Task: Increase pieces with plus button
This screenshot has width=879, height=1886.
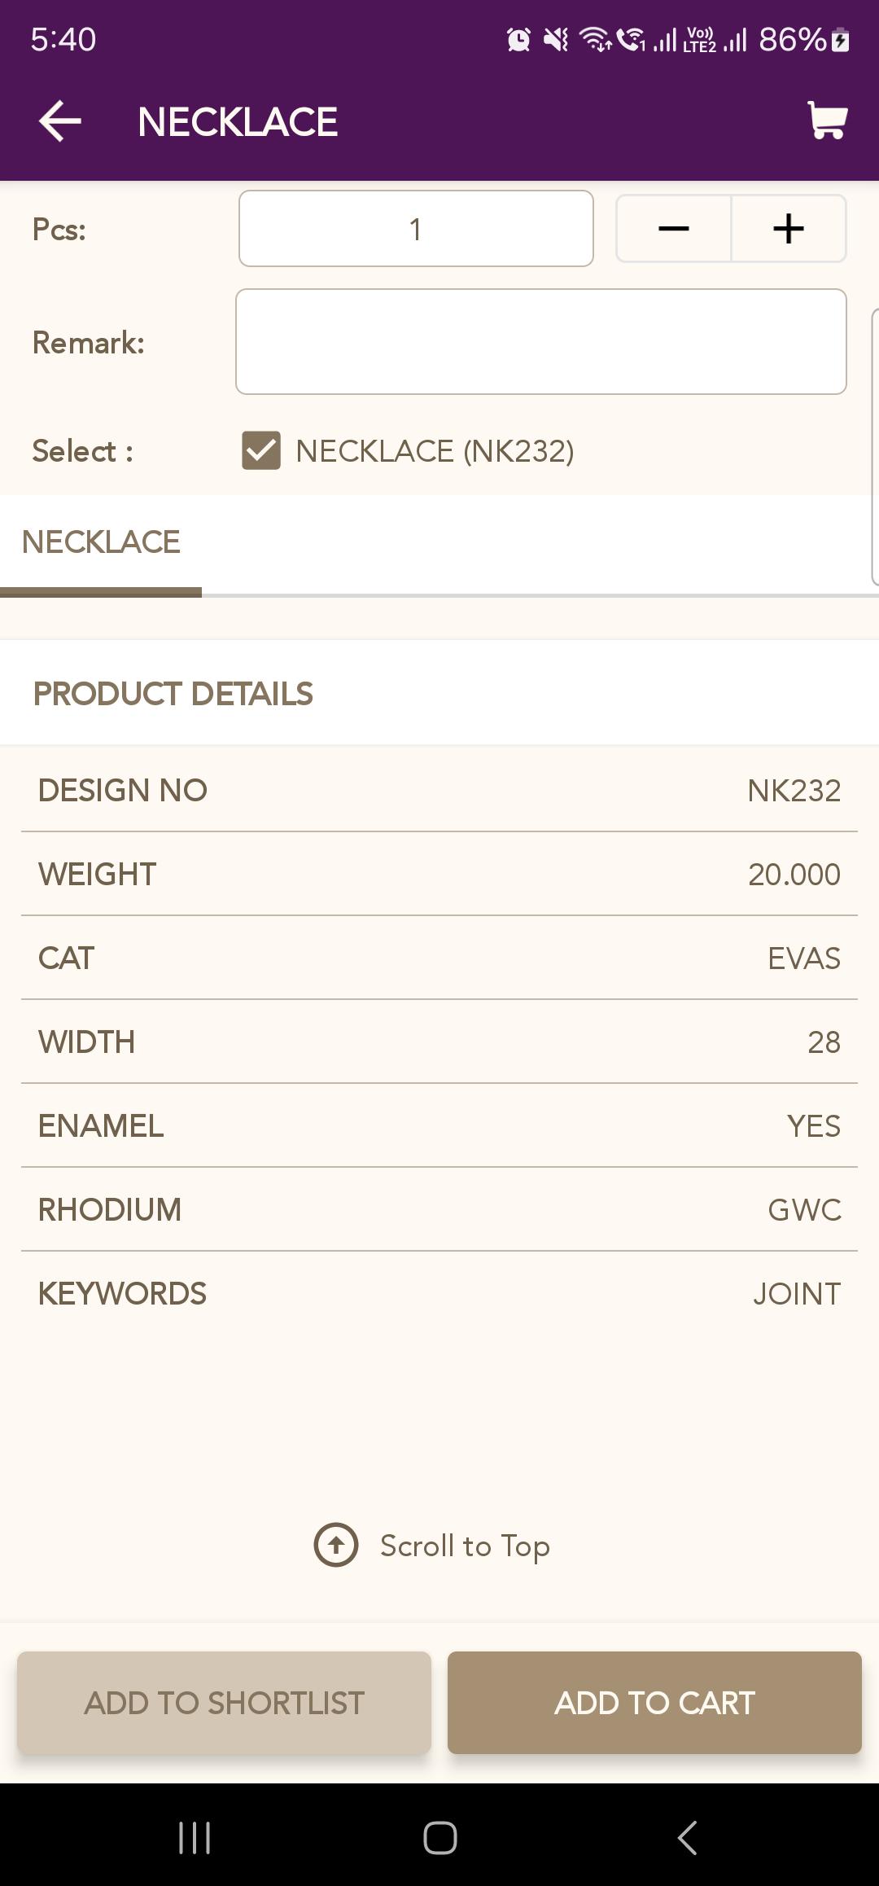Action: (789, 229)
